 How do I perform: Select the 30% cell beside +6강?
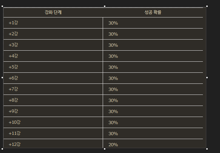coord(113,78)
